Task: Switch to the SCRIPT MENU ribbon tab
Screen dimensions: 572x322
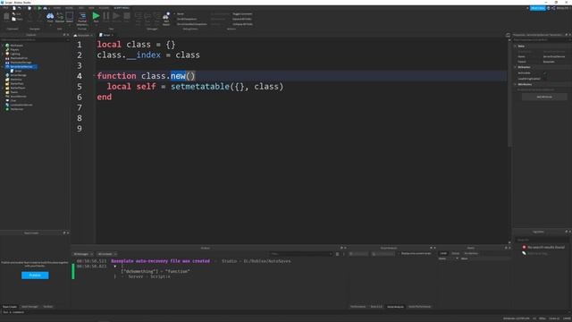Action: pyautogui.click(x=122, y=8)
